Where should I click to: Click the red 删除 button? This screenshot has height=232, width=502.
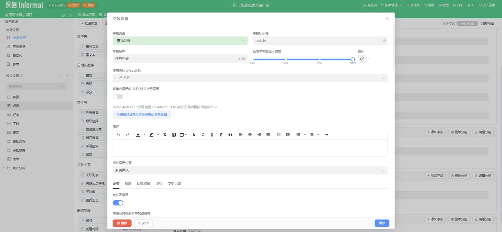click(x=122, y=223)
